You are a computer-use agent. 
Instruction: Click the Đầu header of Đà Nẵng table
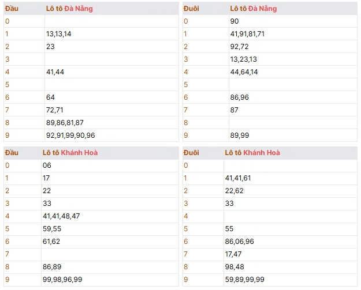pyautogui.click(x=12, y=9)
